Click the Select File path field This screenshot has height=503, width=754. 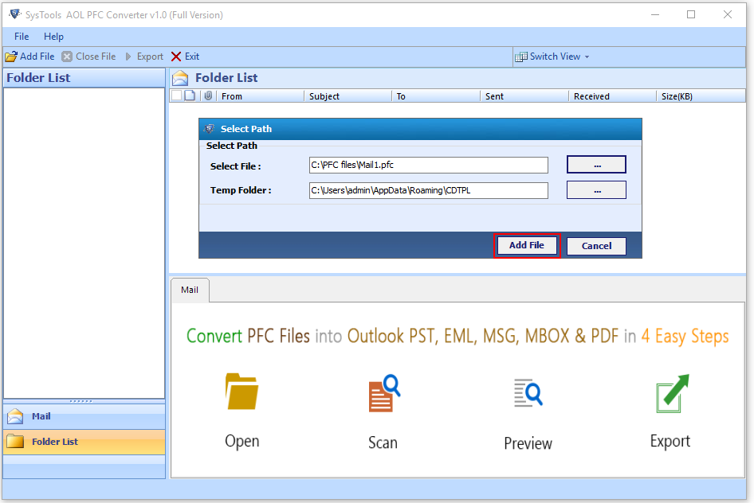coord(429,165)
